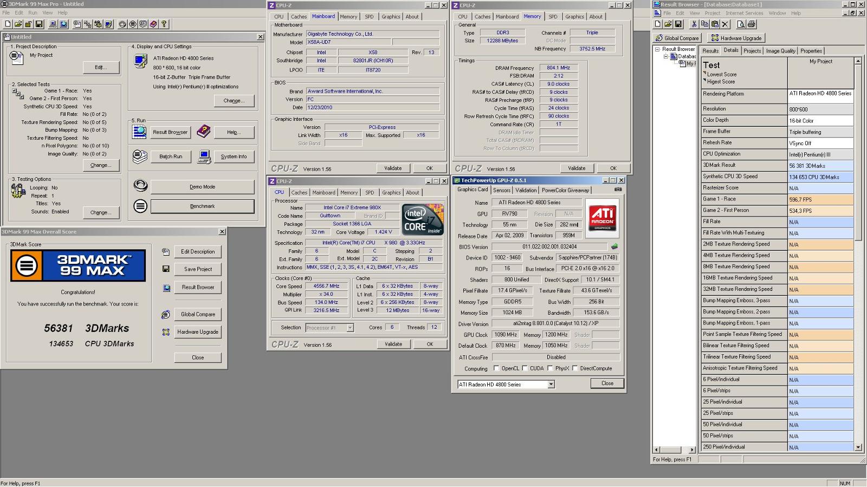
Task: Click the Benchmark button
Action: coord(202,206)
